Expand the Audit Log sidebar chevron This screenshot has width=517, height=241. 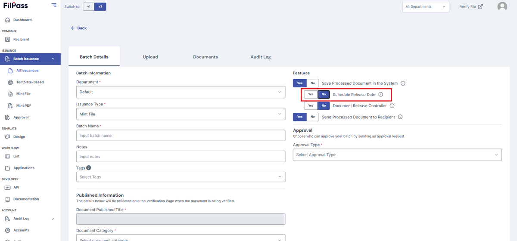(x=53, y=219)
